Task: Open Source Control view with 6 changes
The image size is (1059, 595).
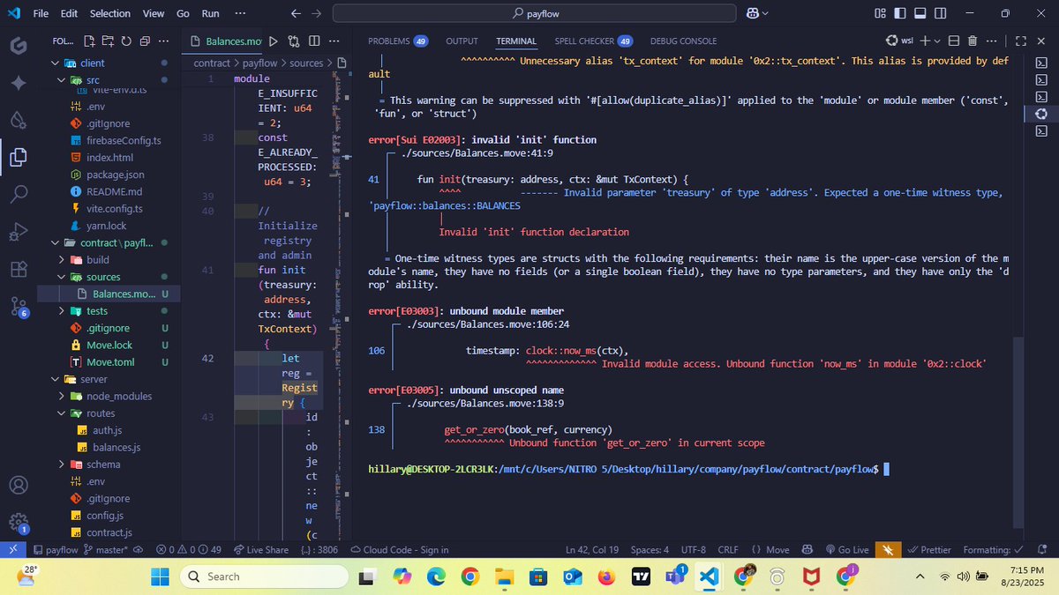Action: point(18,307)
